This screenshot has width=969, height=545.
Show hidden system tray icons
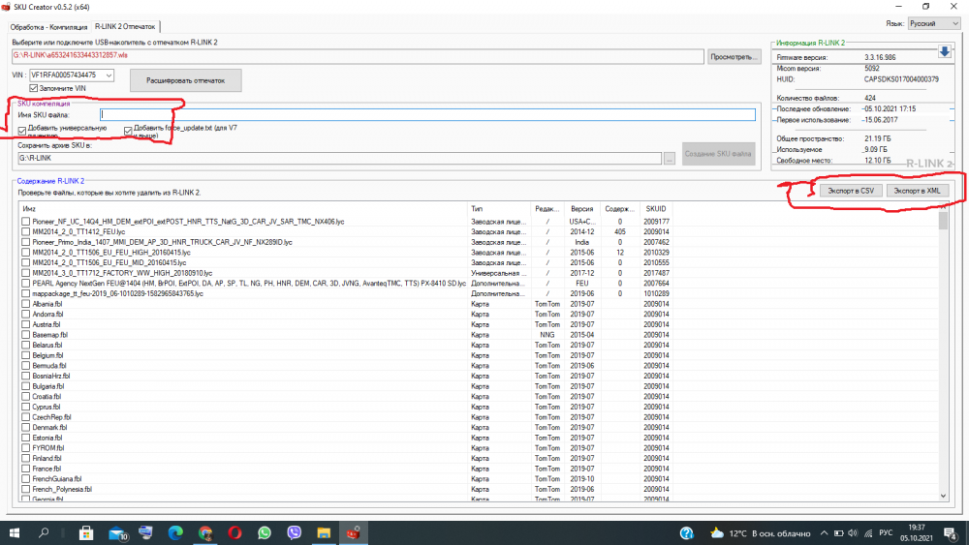pos(824,532)
